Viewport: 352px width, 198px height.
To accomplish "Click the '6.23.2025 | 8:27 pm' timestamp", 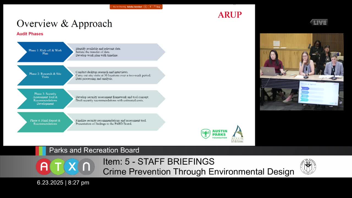I will point(63,183).
